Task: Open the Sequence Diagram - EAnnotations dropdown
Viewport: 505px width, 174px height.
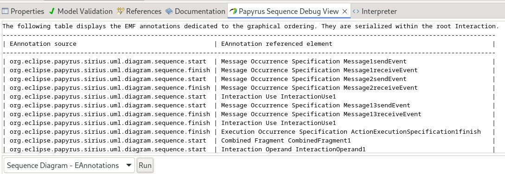Action: click(69, 165)
